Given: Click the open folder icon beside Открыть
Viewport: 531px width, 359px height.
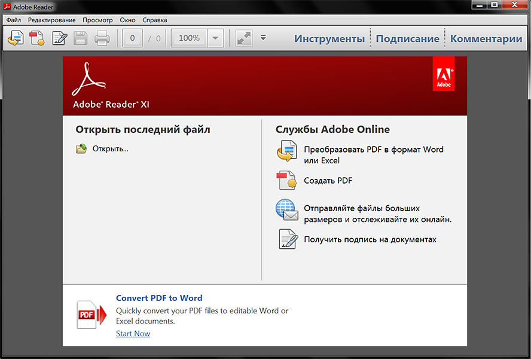Looking at the screenshot, I should click(81, 148).
